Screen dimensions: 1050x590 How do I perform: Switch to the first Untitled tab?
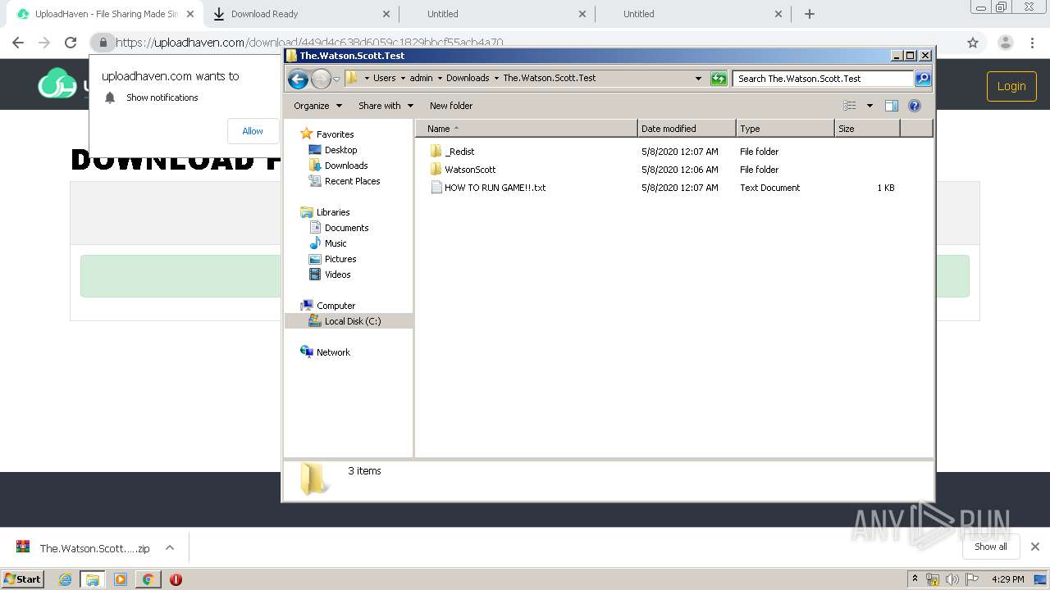[x=498, y=14]
